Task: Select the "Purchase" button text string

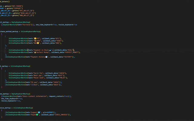Action: (27, 25)
